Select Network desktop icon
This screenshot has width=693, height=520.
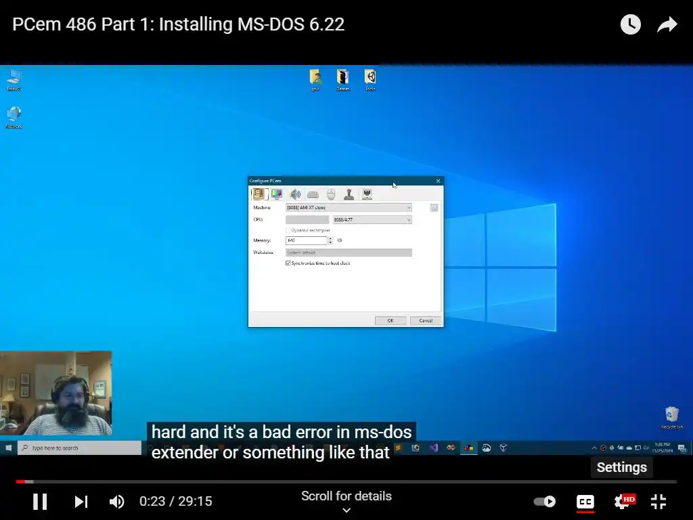14,118
